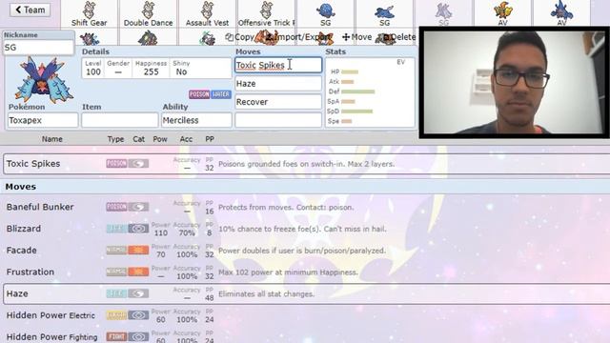Click status category icon in Toxic Spikes row
This screenshot has height=343, width=610.
(x=138, y=164)
